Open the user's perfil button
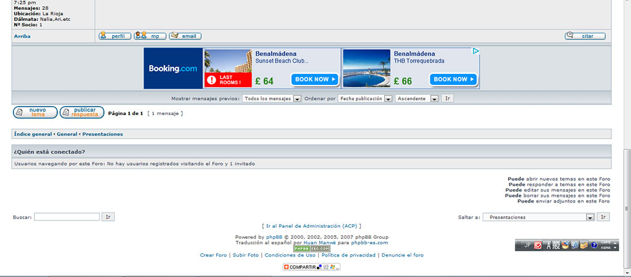The width and height of the screenshot is (631, 277). [115, 36]
